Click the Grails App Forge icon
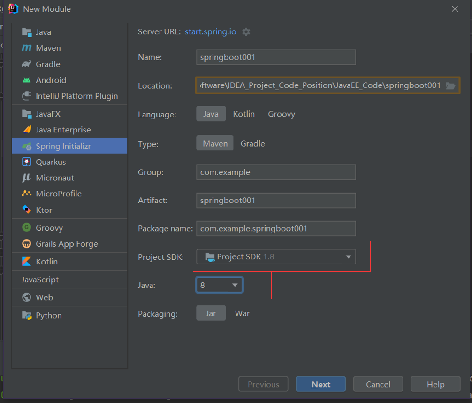Image resolution: width=472 pixels, height=404 pixels. (x=27, y=243)
